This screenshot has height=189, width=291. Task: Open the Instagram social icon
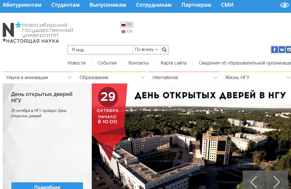pyautogui.click(x=289, y=50)
